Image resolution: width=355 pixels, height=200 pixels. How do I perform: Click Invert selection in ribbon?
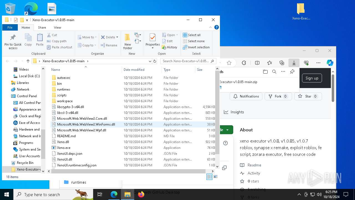196,47
